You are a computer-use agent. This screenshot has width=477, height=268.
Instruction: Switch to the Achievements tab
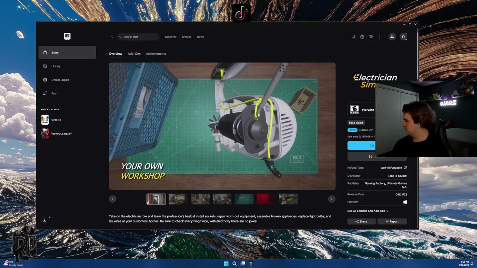(156, 54)
